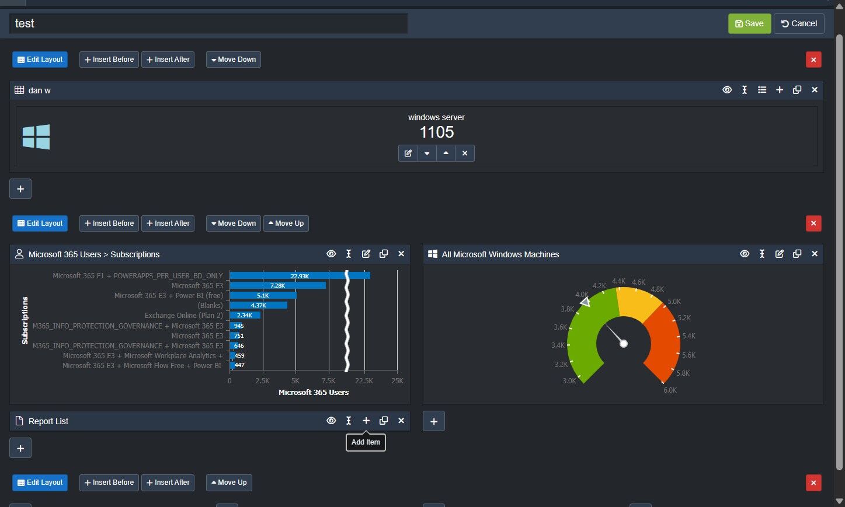Save the dashboard with the green Save button
Viewport: 845px width, 507px height.
pyautogui.click(x=749, y=23)
